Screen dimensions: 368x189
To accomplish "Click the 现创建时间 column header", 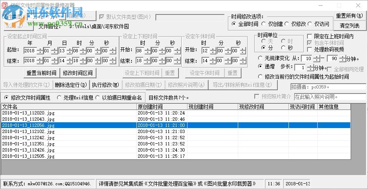I will click(213, 107).
